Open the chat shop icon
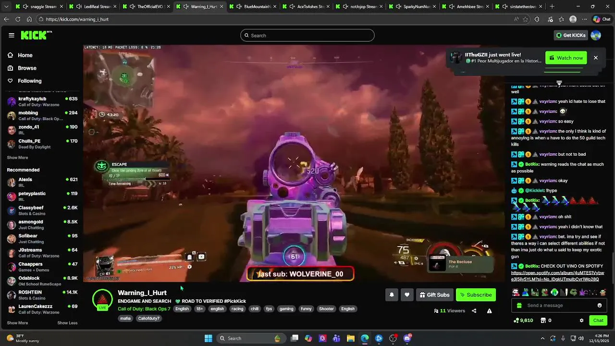This screenshot has width=615, height=346. 543,321
